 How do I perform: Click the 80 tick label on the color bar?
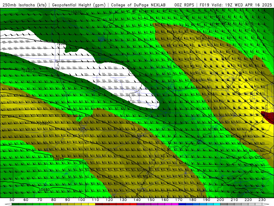pos(54,200)
